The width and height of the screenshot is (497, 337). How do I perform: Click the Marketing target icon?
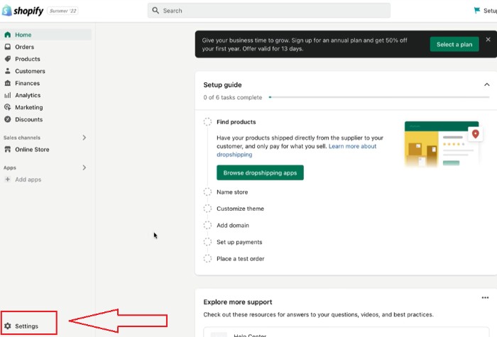click(x=8, y=107)
